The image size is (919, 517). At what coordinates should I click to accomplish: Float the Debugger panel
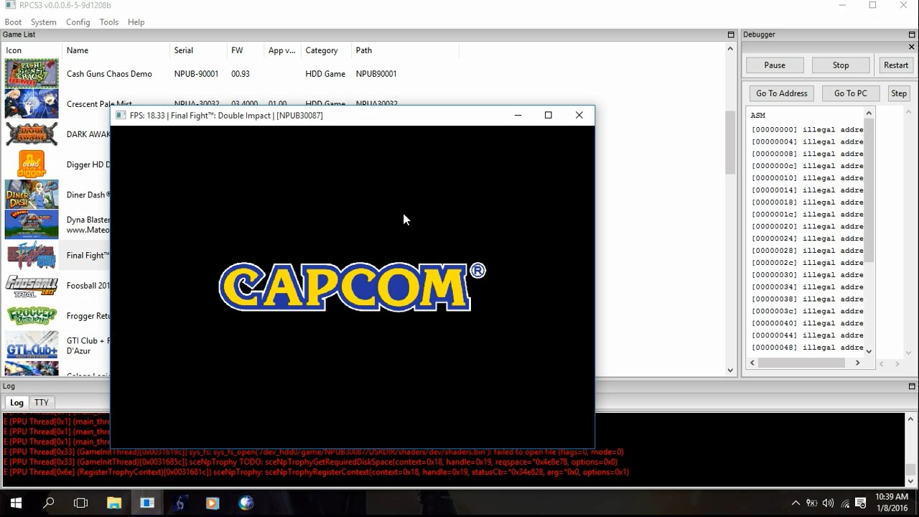point(912,34)
